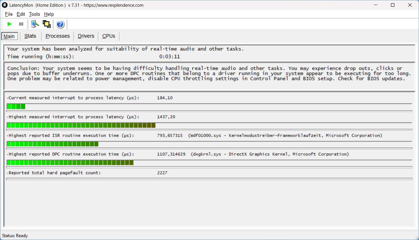
Task: Switch to the Drivers tab
Action: pos(86,36)
